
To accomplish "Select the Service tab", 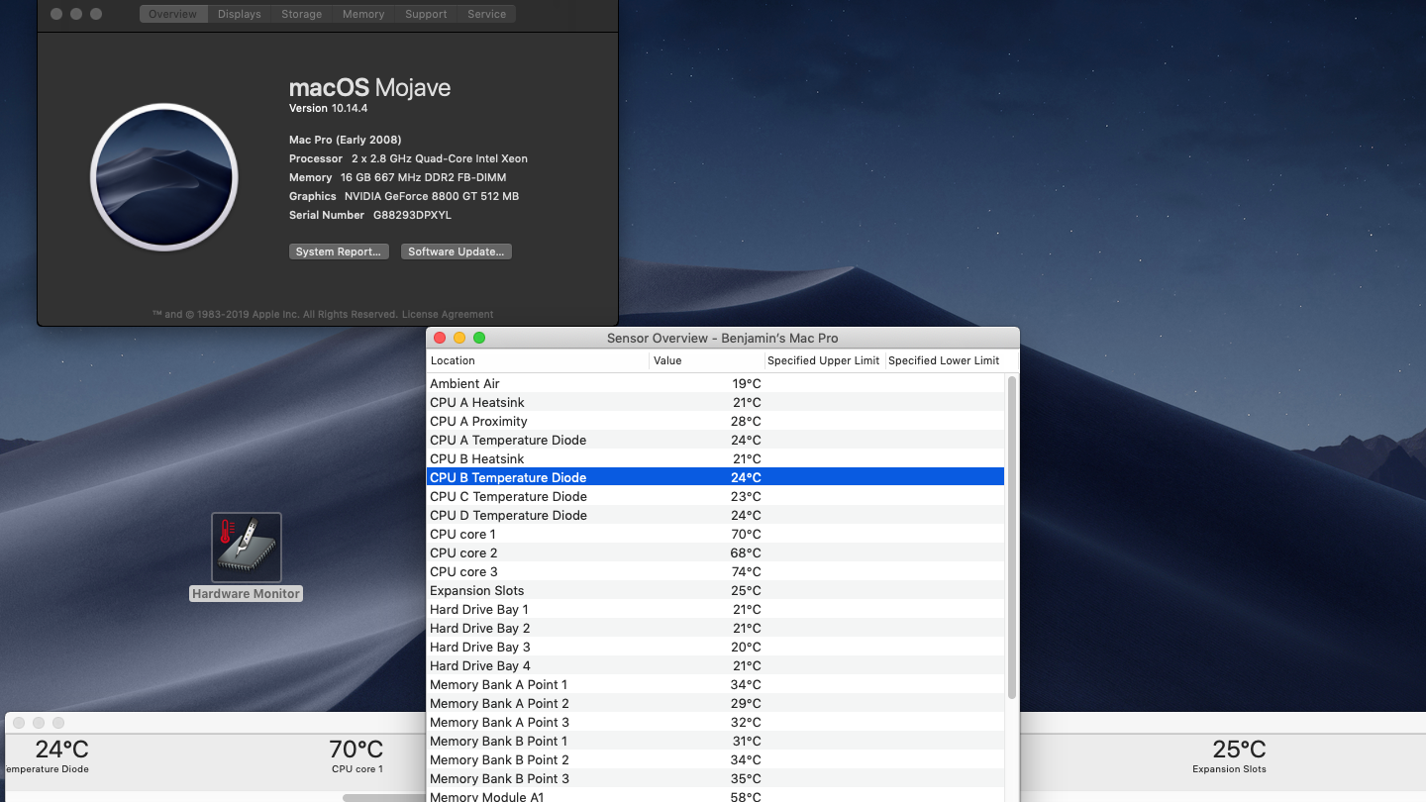I will [x=487, y=14].
